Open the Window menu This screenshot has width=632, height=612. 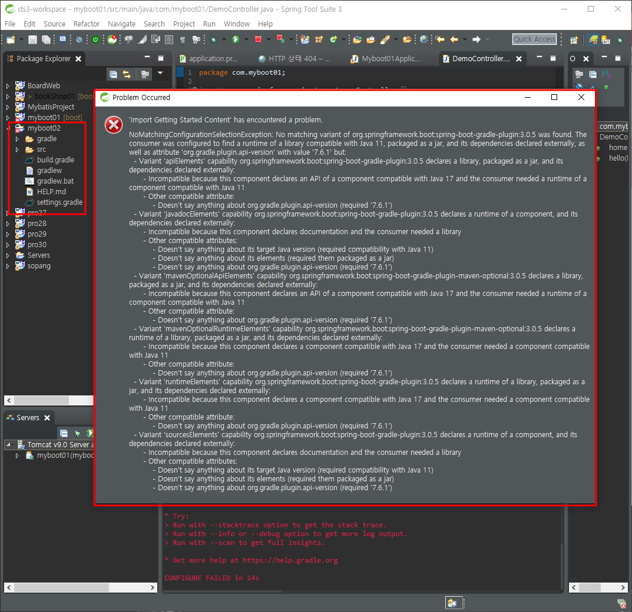point(237,24)
